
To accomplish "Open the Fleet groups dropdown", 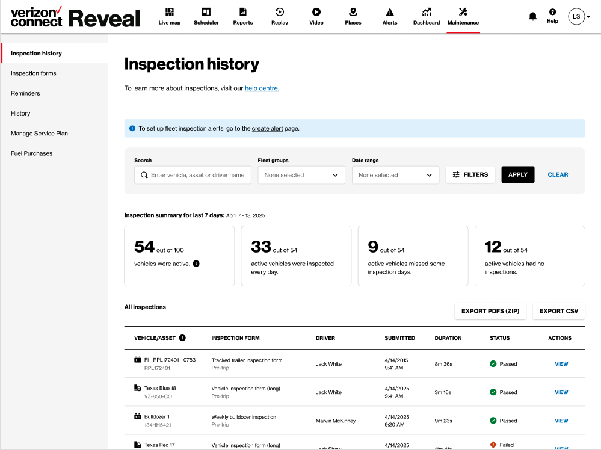I will 301,175.
